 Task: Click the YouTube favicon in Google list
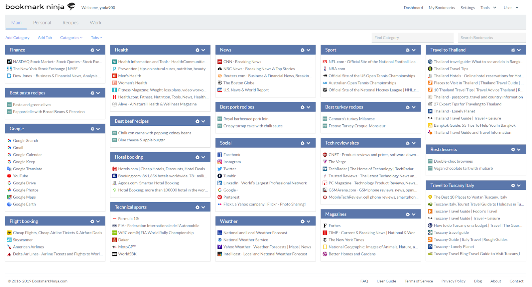click(9, 176)
